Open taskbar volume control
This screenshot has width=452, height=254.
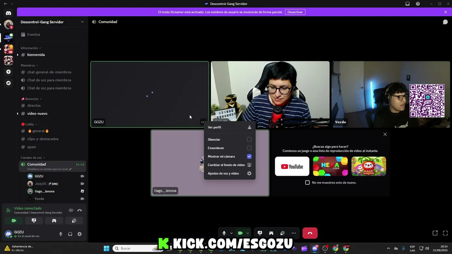tap(427, 248)
